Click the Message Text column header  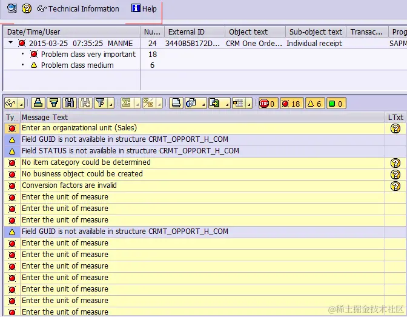point(202,118)
